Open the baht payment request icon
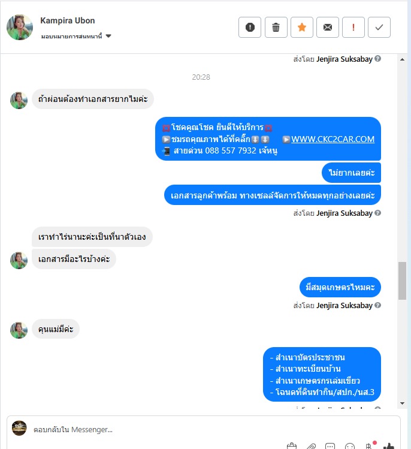The width and height of the screenshot is (411, 449). pyautogui.click(x=368, y=446)
